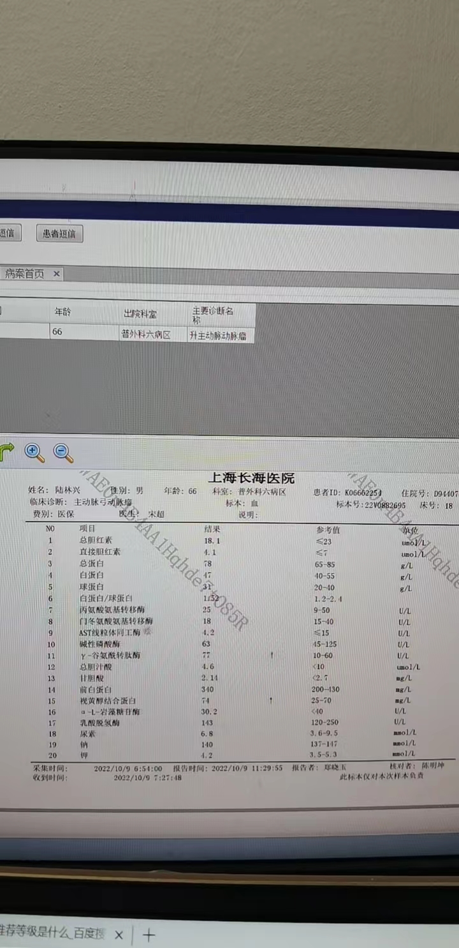Click the 门冬氨酸氨基转移酶 item

[116, 621]
